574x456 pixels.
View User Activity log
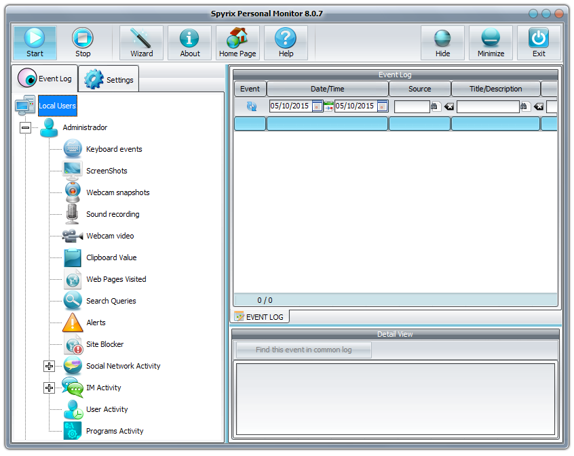tap(107, 409)
